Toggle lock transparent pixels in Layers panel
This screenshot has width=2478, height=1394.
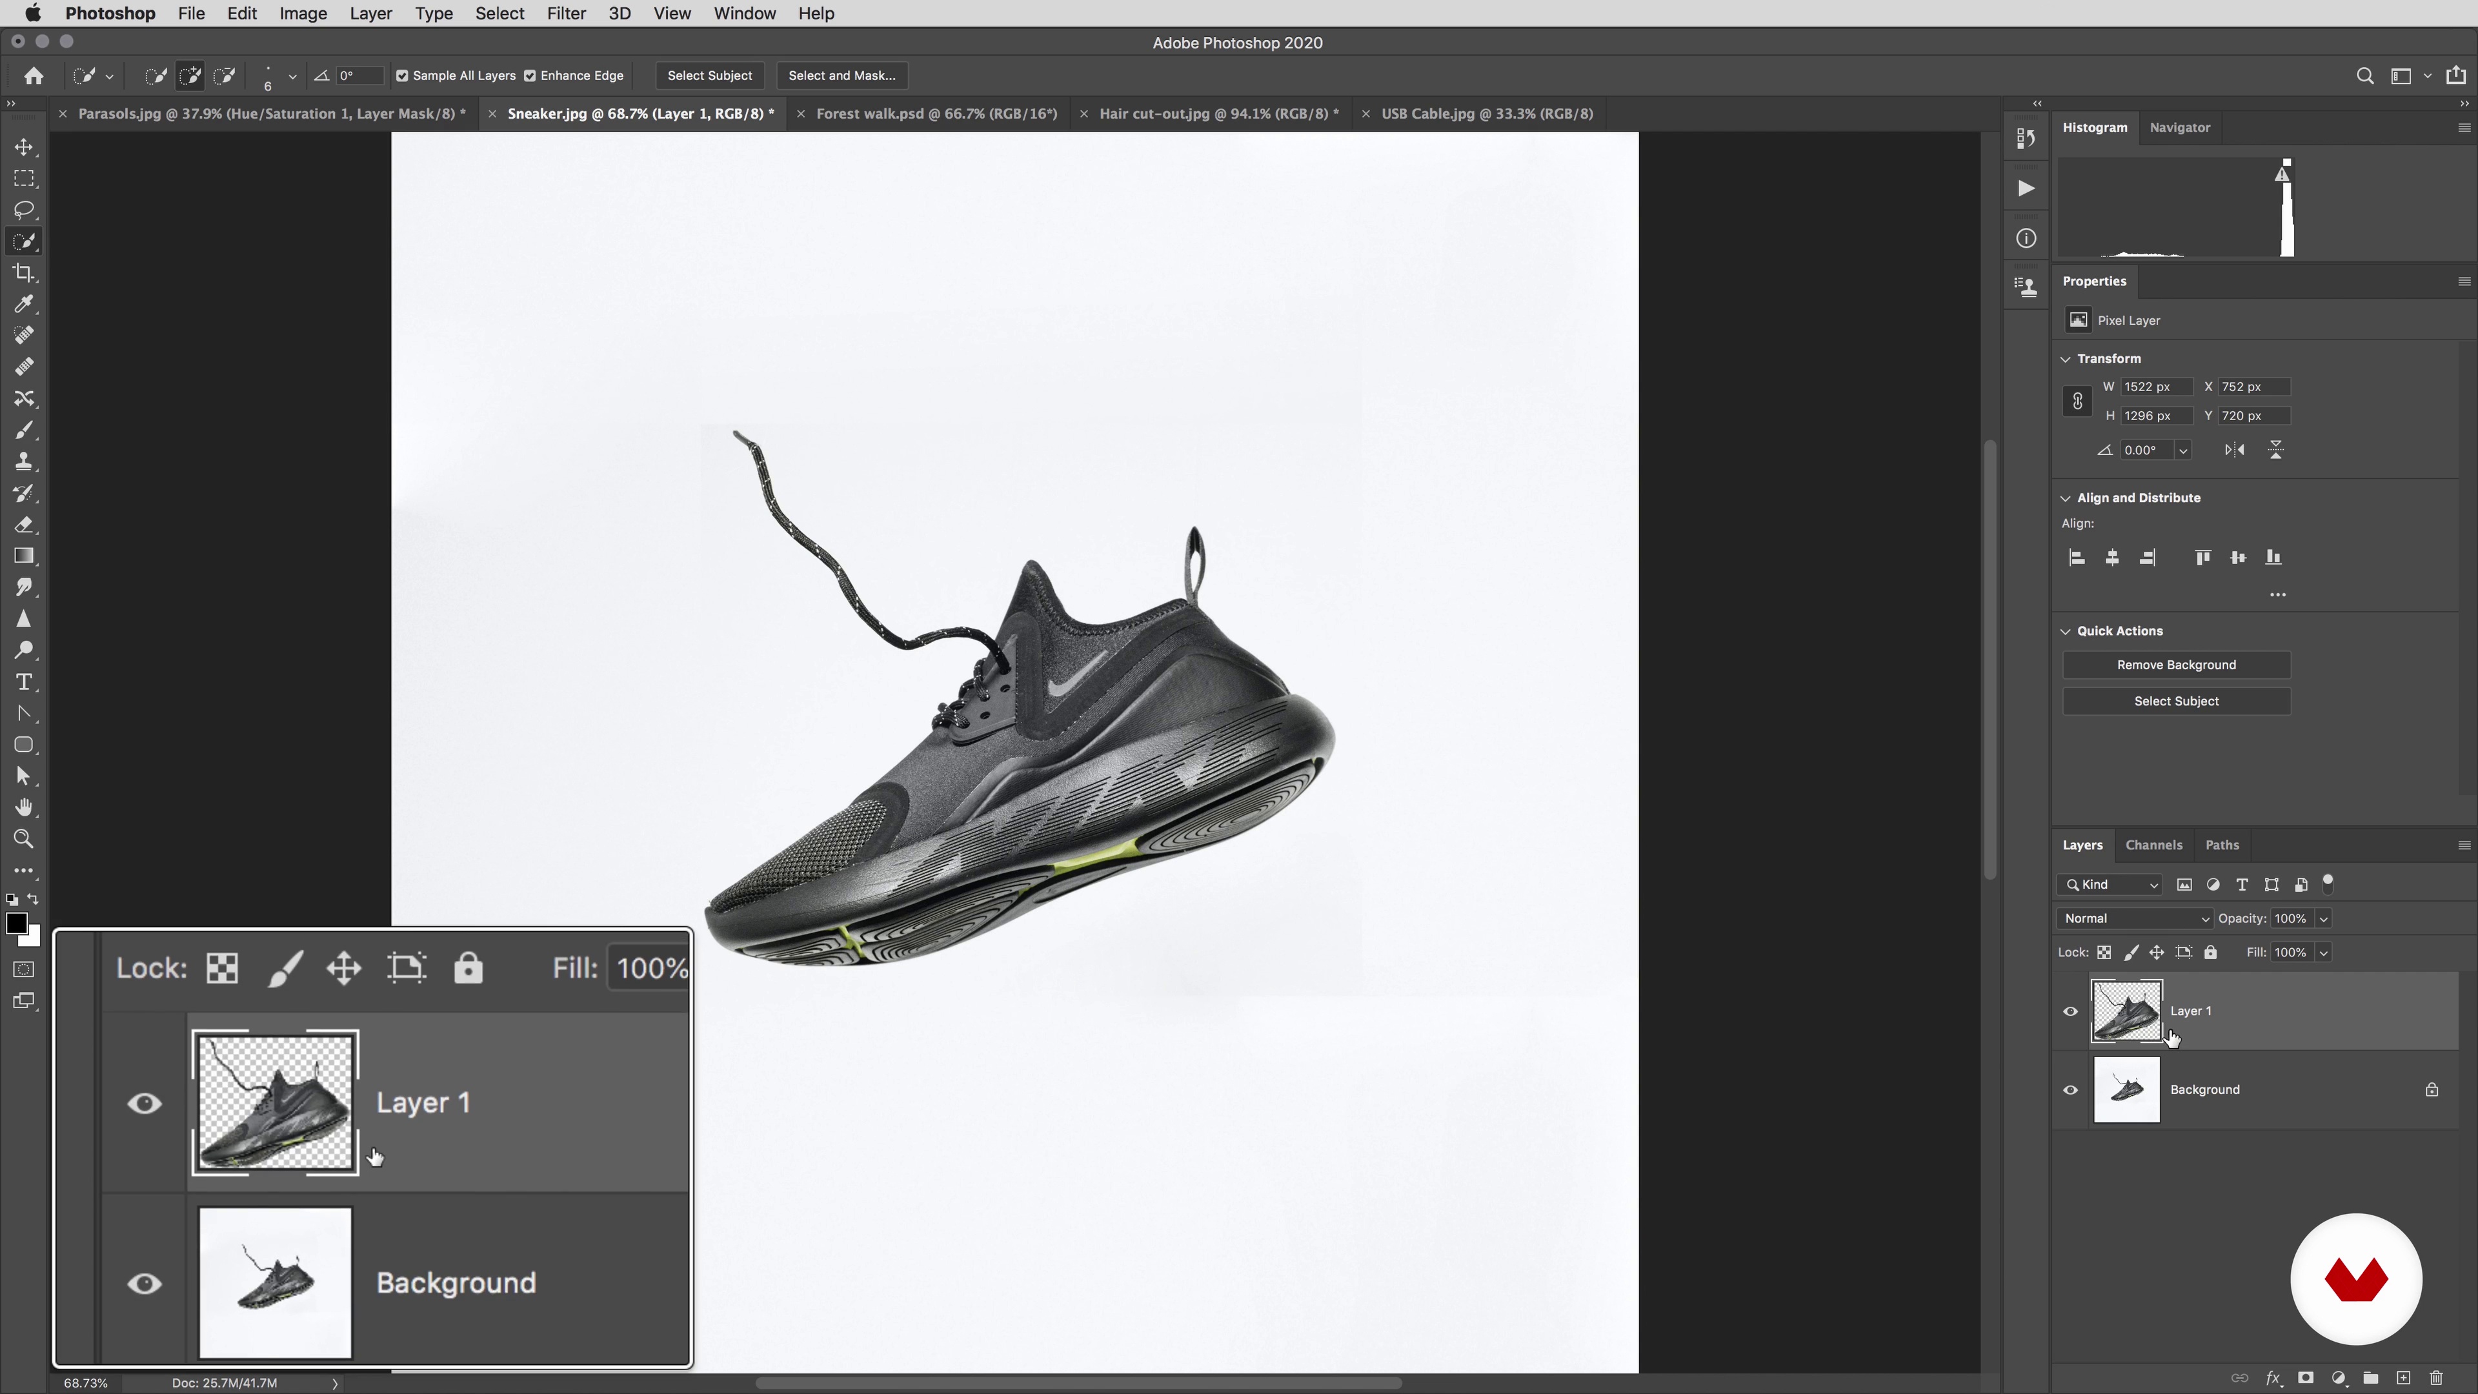[x=2105, y=953]
